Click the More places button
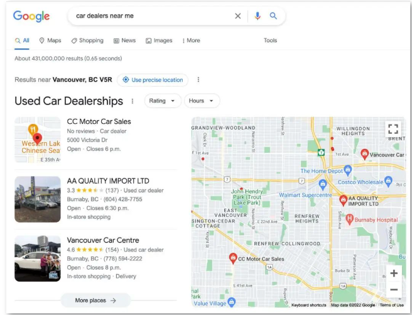 pyautogui.click(x=95, y=301)
